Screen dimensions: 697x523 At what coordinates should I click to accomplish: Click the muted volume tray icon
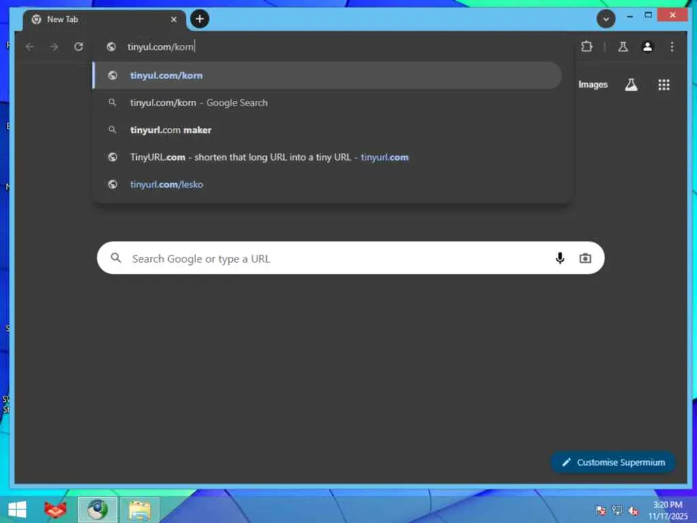(633, 511)
